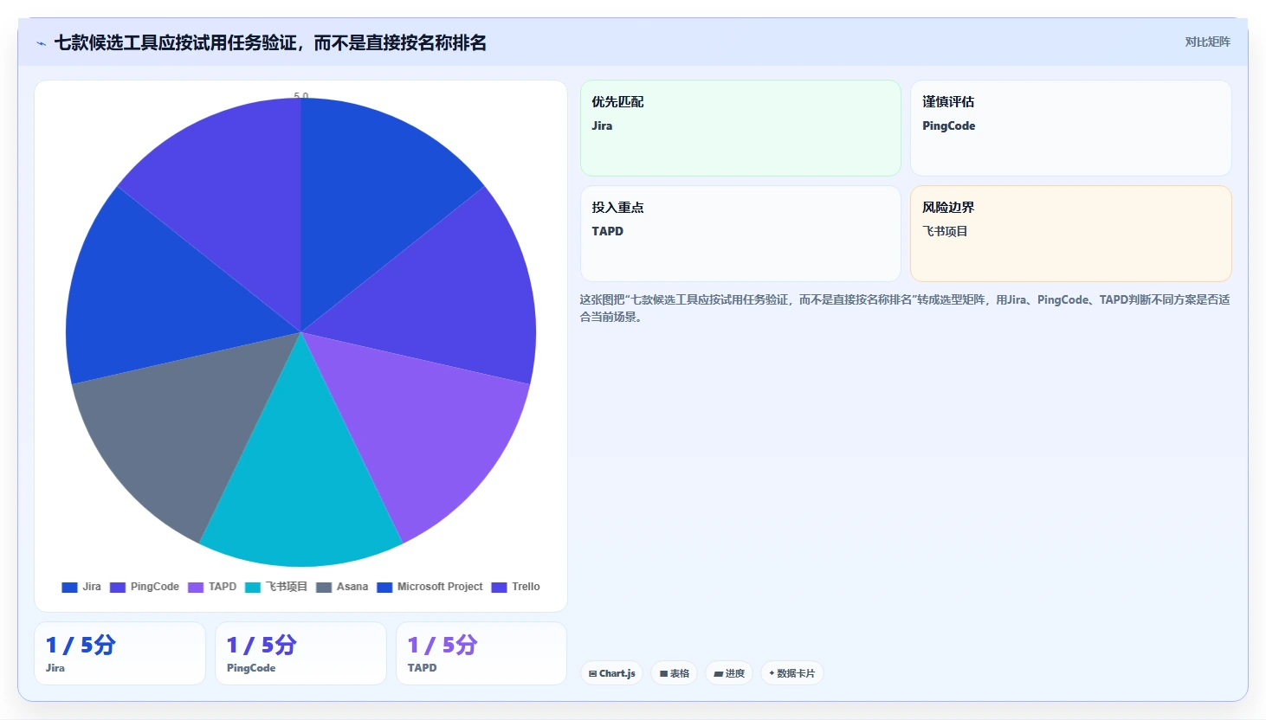Screen dimensions: 1266x720
Task: Click the TAPD legend color swatch
Action: pyautogui.click(x=196, y=588)
